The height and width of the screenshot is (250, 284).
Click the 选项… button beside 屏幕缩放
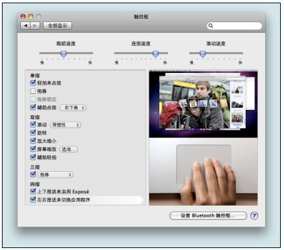[x=68, y=149]
